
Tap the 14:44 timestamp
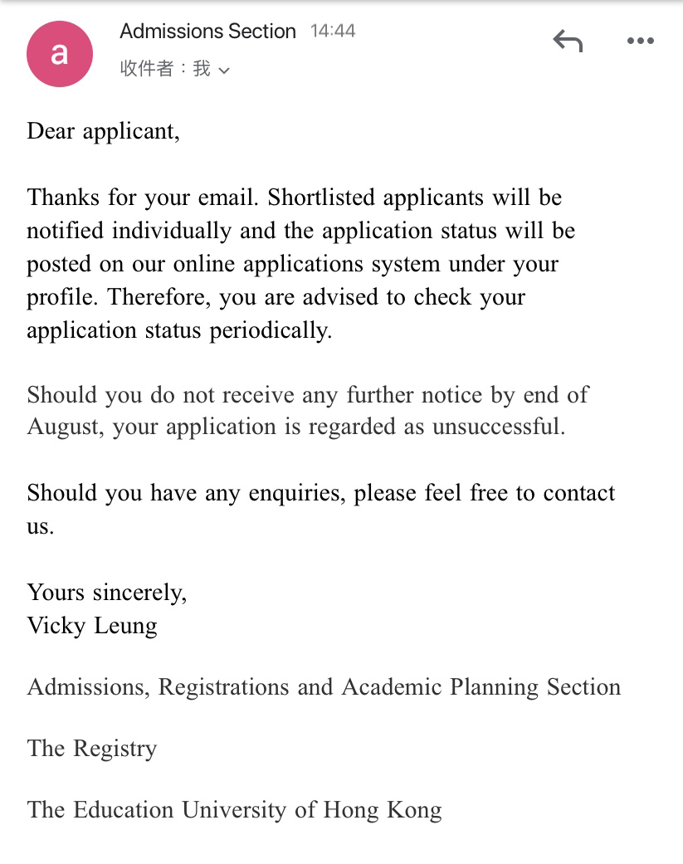pyautogui.click(x=333, y=31)
